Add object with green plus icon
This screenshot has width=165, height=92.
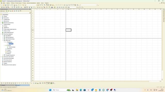[x=7, y=11]
